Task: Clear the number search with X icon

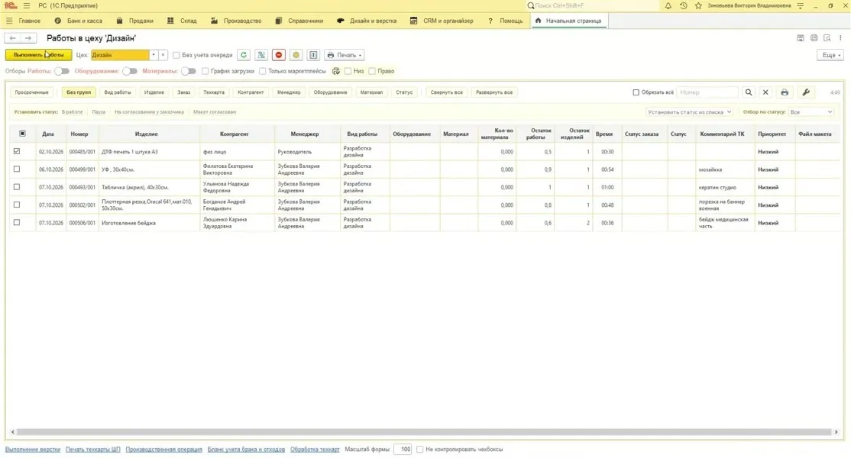Action: tap(765, 92)
